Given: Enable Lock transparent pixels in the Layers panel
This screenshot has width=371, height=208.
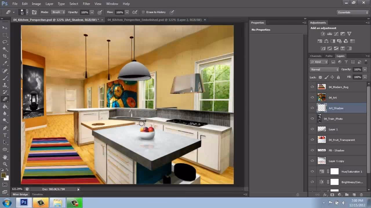Looking at the screenshot, I should click(x=320, y=77).
